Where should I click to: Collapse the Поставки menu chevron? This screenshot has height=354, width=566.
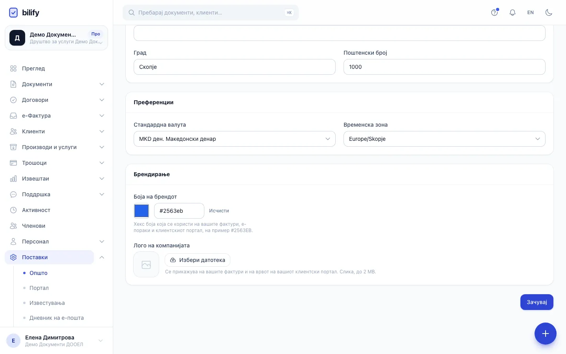(102, 257)
